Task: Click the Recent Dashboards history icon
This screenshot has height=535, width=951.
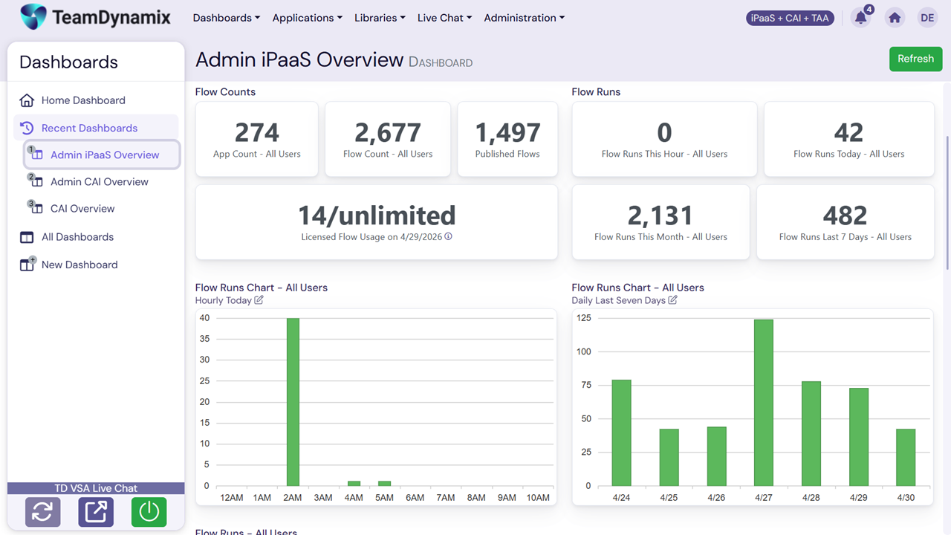Action: (27, 128)
